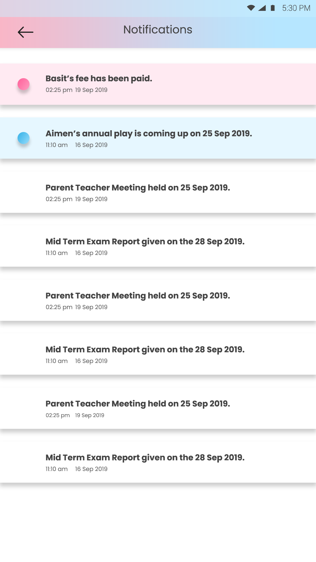316x562 pixels.
Task: Tap the 02:25 pm time under Basit's fee
Action: click(x=59, y=90)
